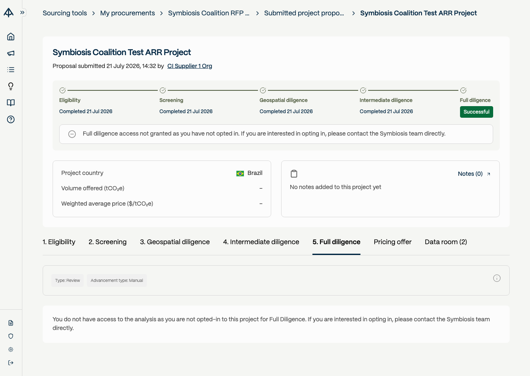Open the document icon in sidebar footer
This screenshot has width=530, height=376.
click(x=11, y=323)
